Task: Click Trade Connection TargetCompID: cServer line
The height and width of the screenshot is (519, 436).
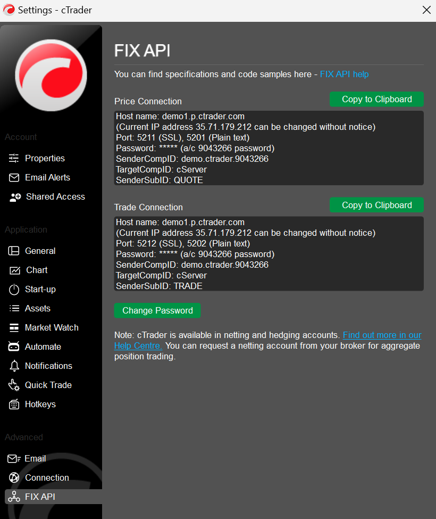Action: click(161, 275)
